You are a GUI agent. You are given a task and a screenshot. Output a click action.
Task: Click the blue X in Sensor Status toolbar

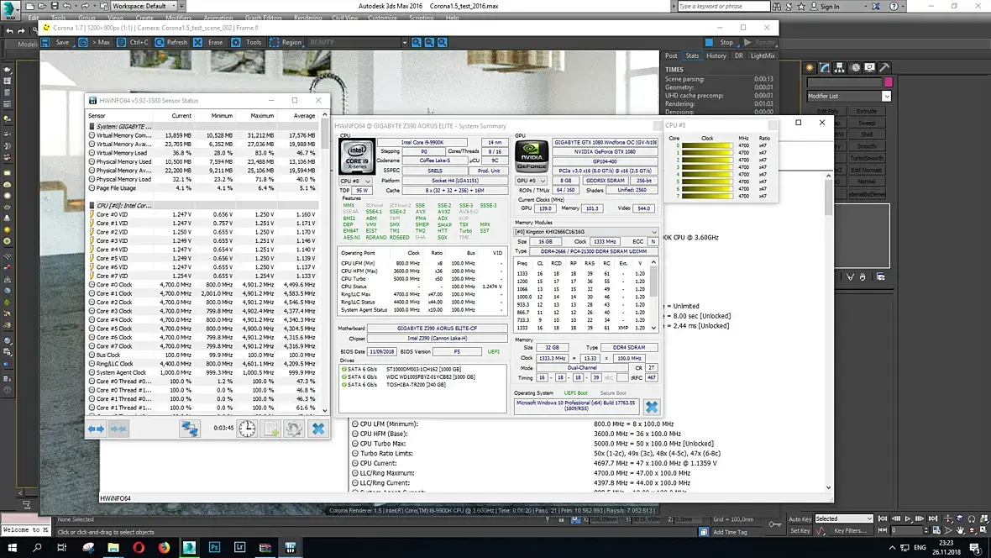[317, 429]
